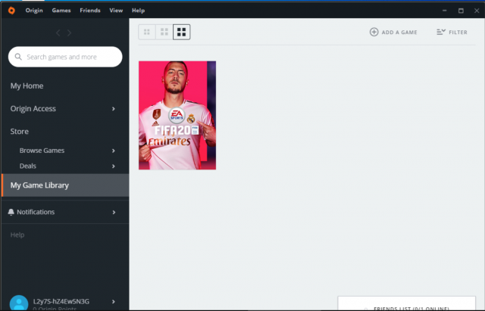The image size is (485, 311).
Task: Open Deals in the sidebar
Action: point(28,166)
